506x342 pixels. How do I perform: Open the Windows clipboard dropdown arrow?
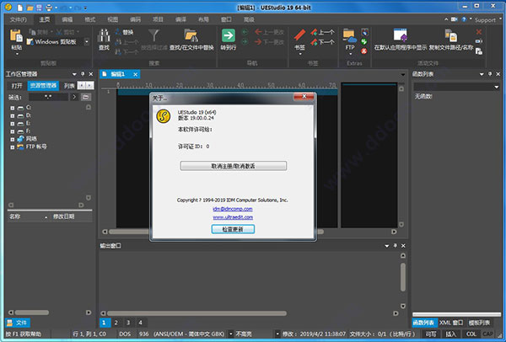(87, 41)
